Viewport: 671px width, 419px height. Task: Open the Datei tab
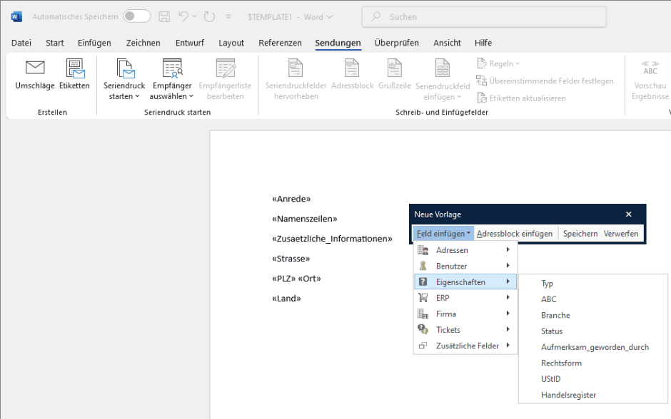[21, 43]
